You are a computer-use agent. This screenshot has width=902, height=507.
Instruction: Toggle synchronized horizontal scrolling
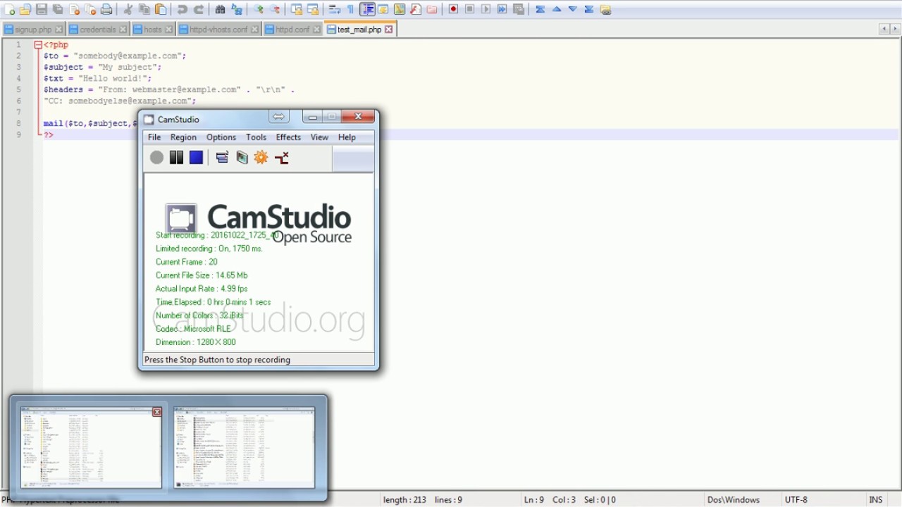312,10
